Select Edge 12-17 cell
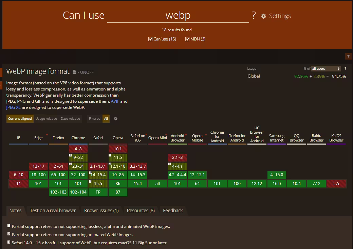The width and height of the screenshot is (353, 249). [x=38, y=166]
